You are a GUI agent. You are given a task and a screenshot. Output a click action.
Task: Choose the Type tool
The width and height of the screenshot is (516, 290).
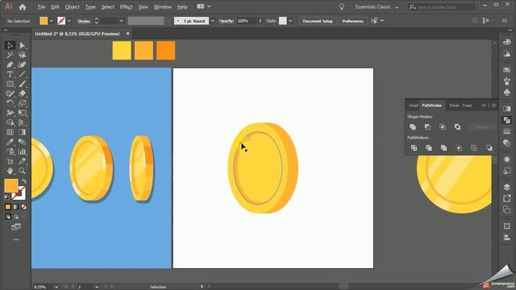click(x=10, y=74)
